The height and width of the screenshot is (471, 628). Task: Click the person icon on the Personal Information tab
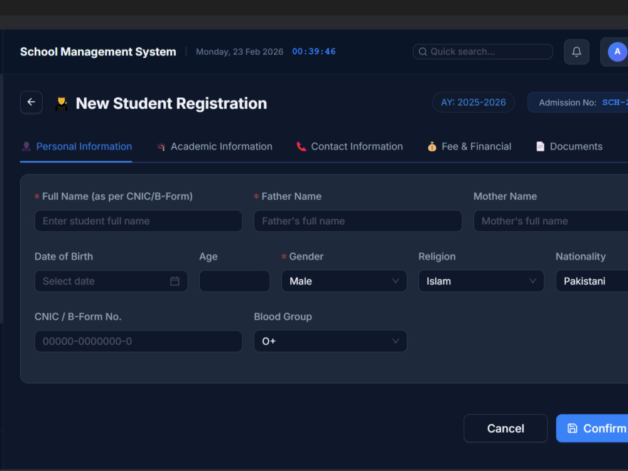pos(26,146)
